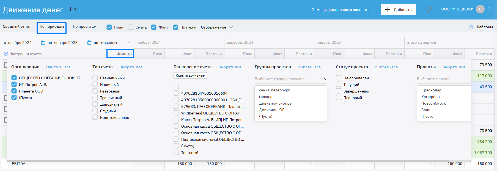The width and height of the screenshot is (497, 171).
Task: Toggle the Платежи checkbox
Action: (x=175, y=27)
